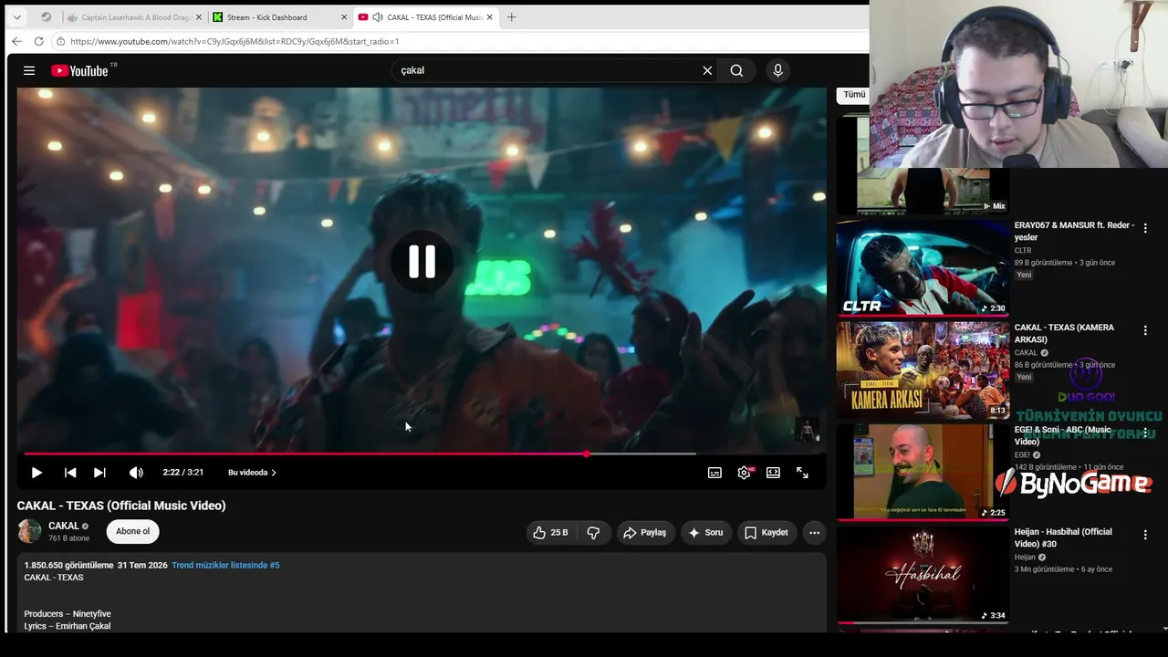Open a new browser tab
The height and width of the screenshot is (657, 1168).
[511, 17]
